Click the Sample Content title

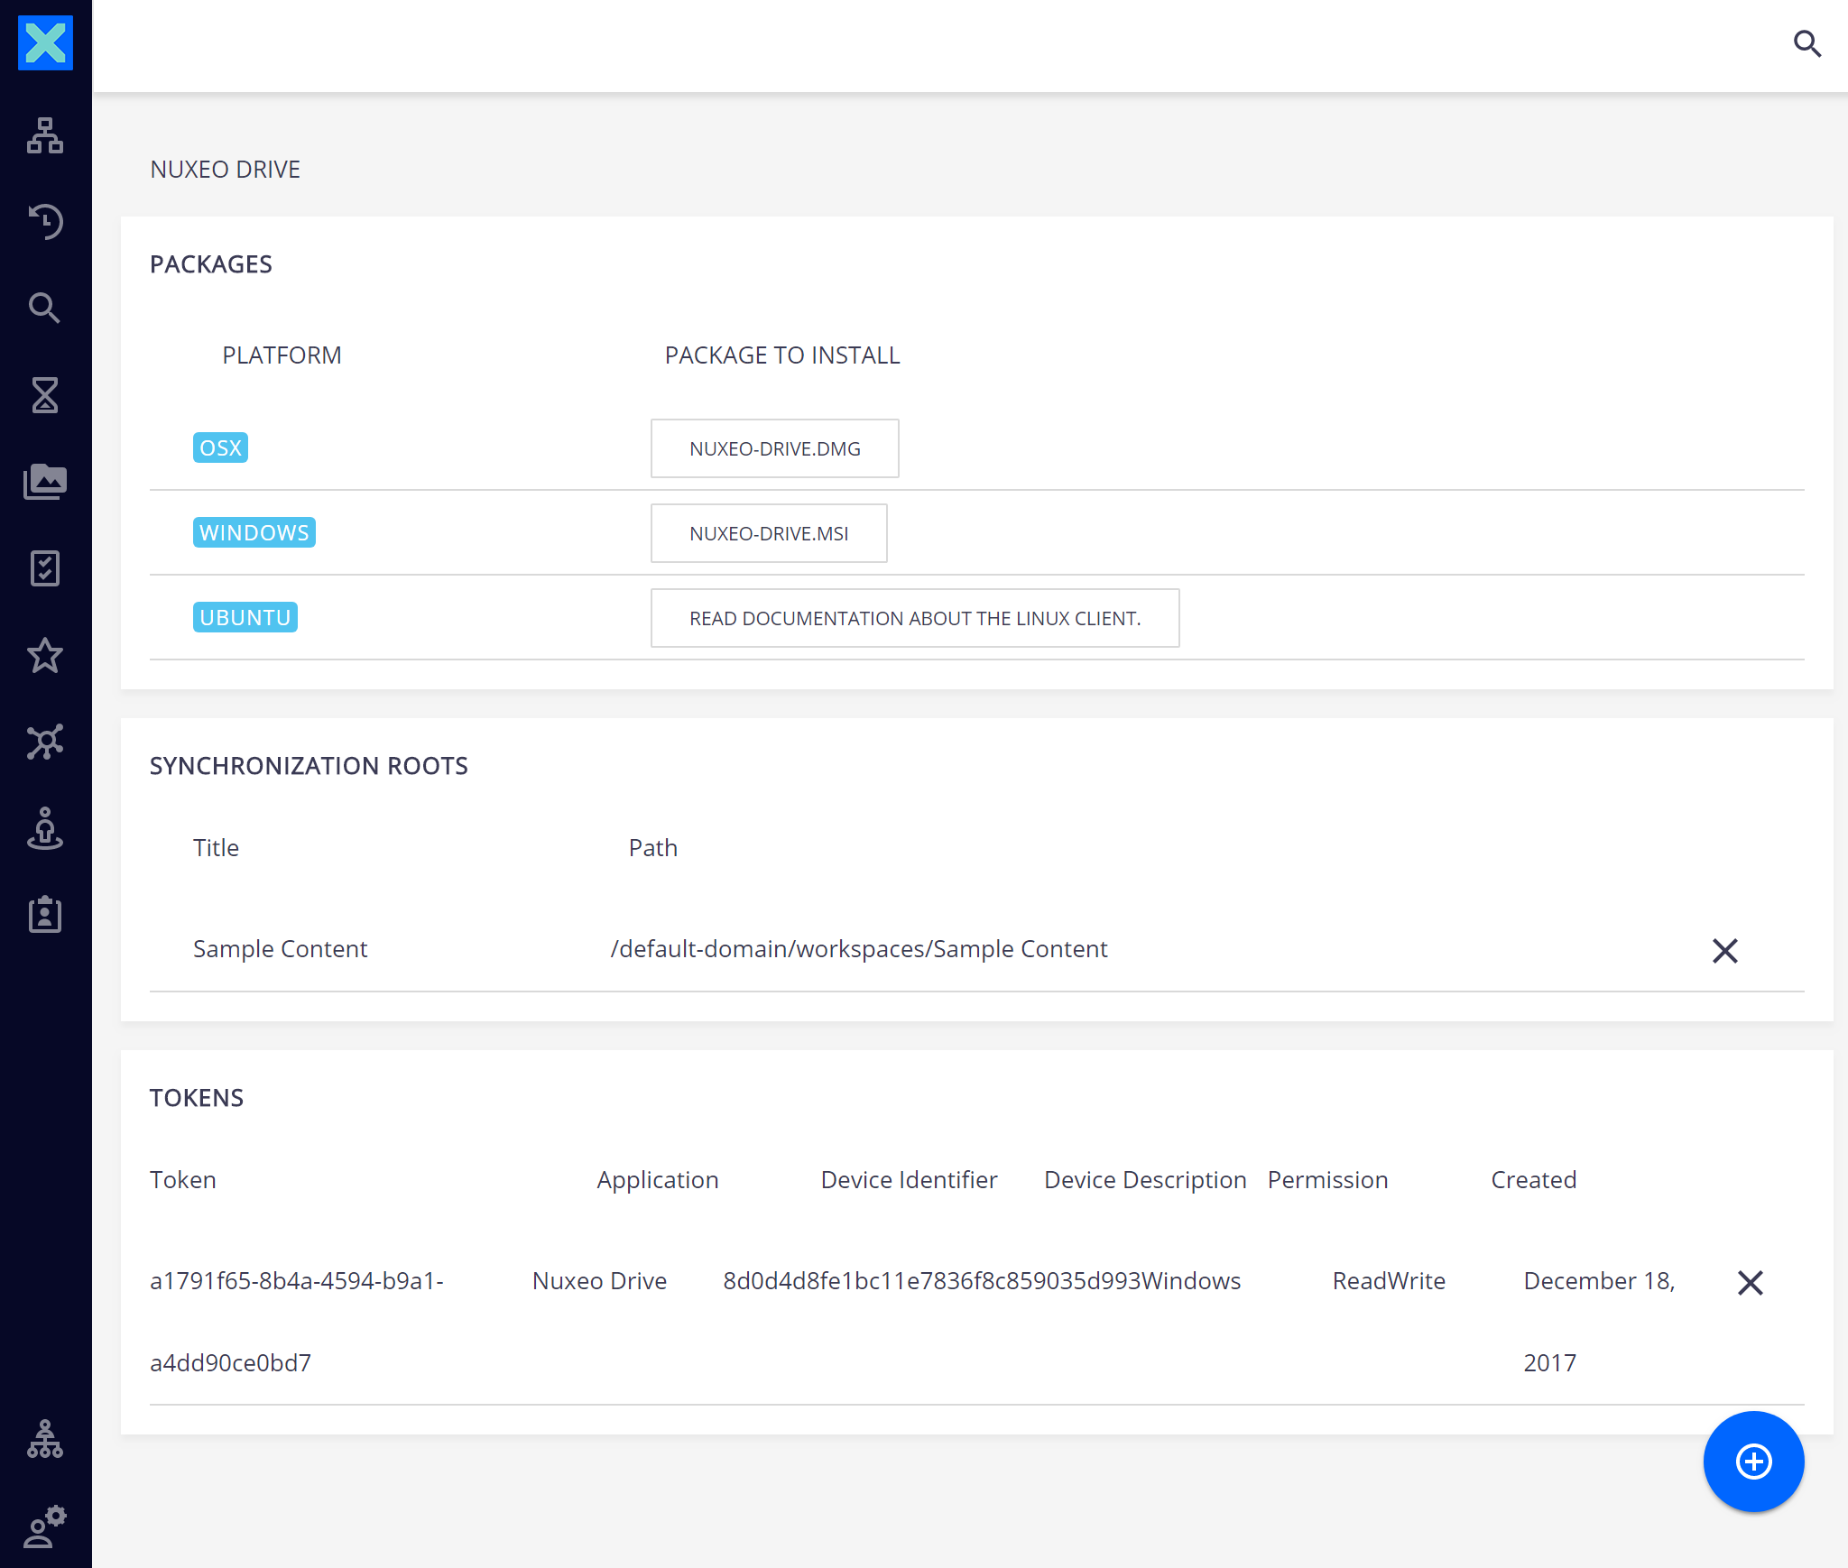pos(280,949)
